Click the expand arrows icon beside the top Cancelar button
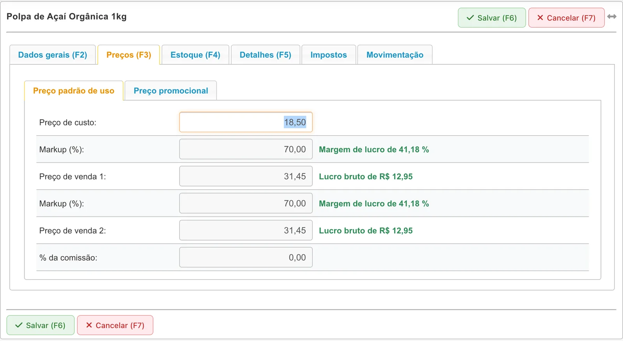623x341 pixels. click(612, 17)
